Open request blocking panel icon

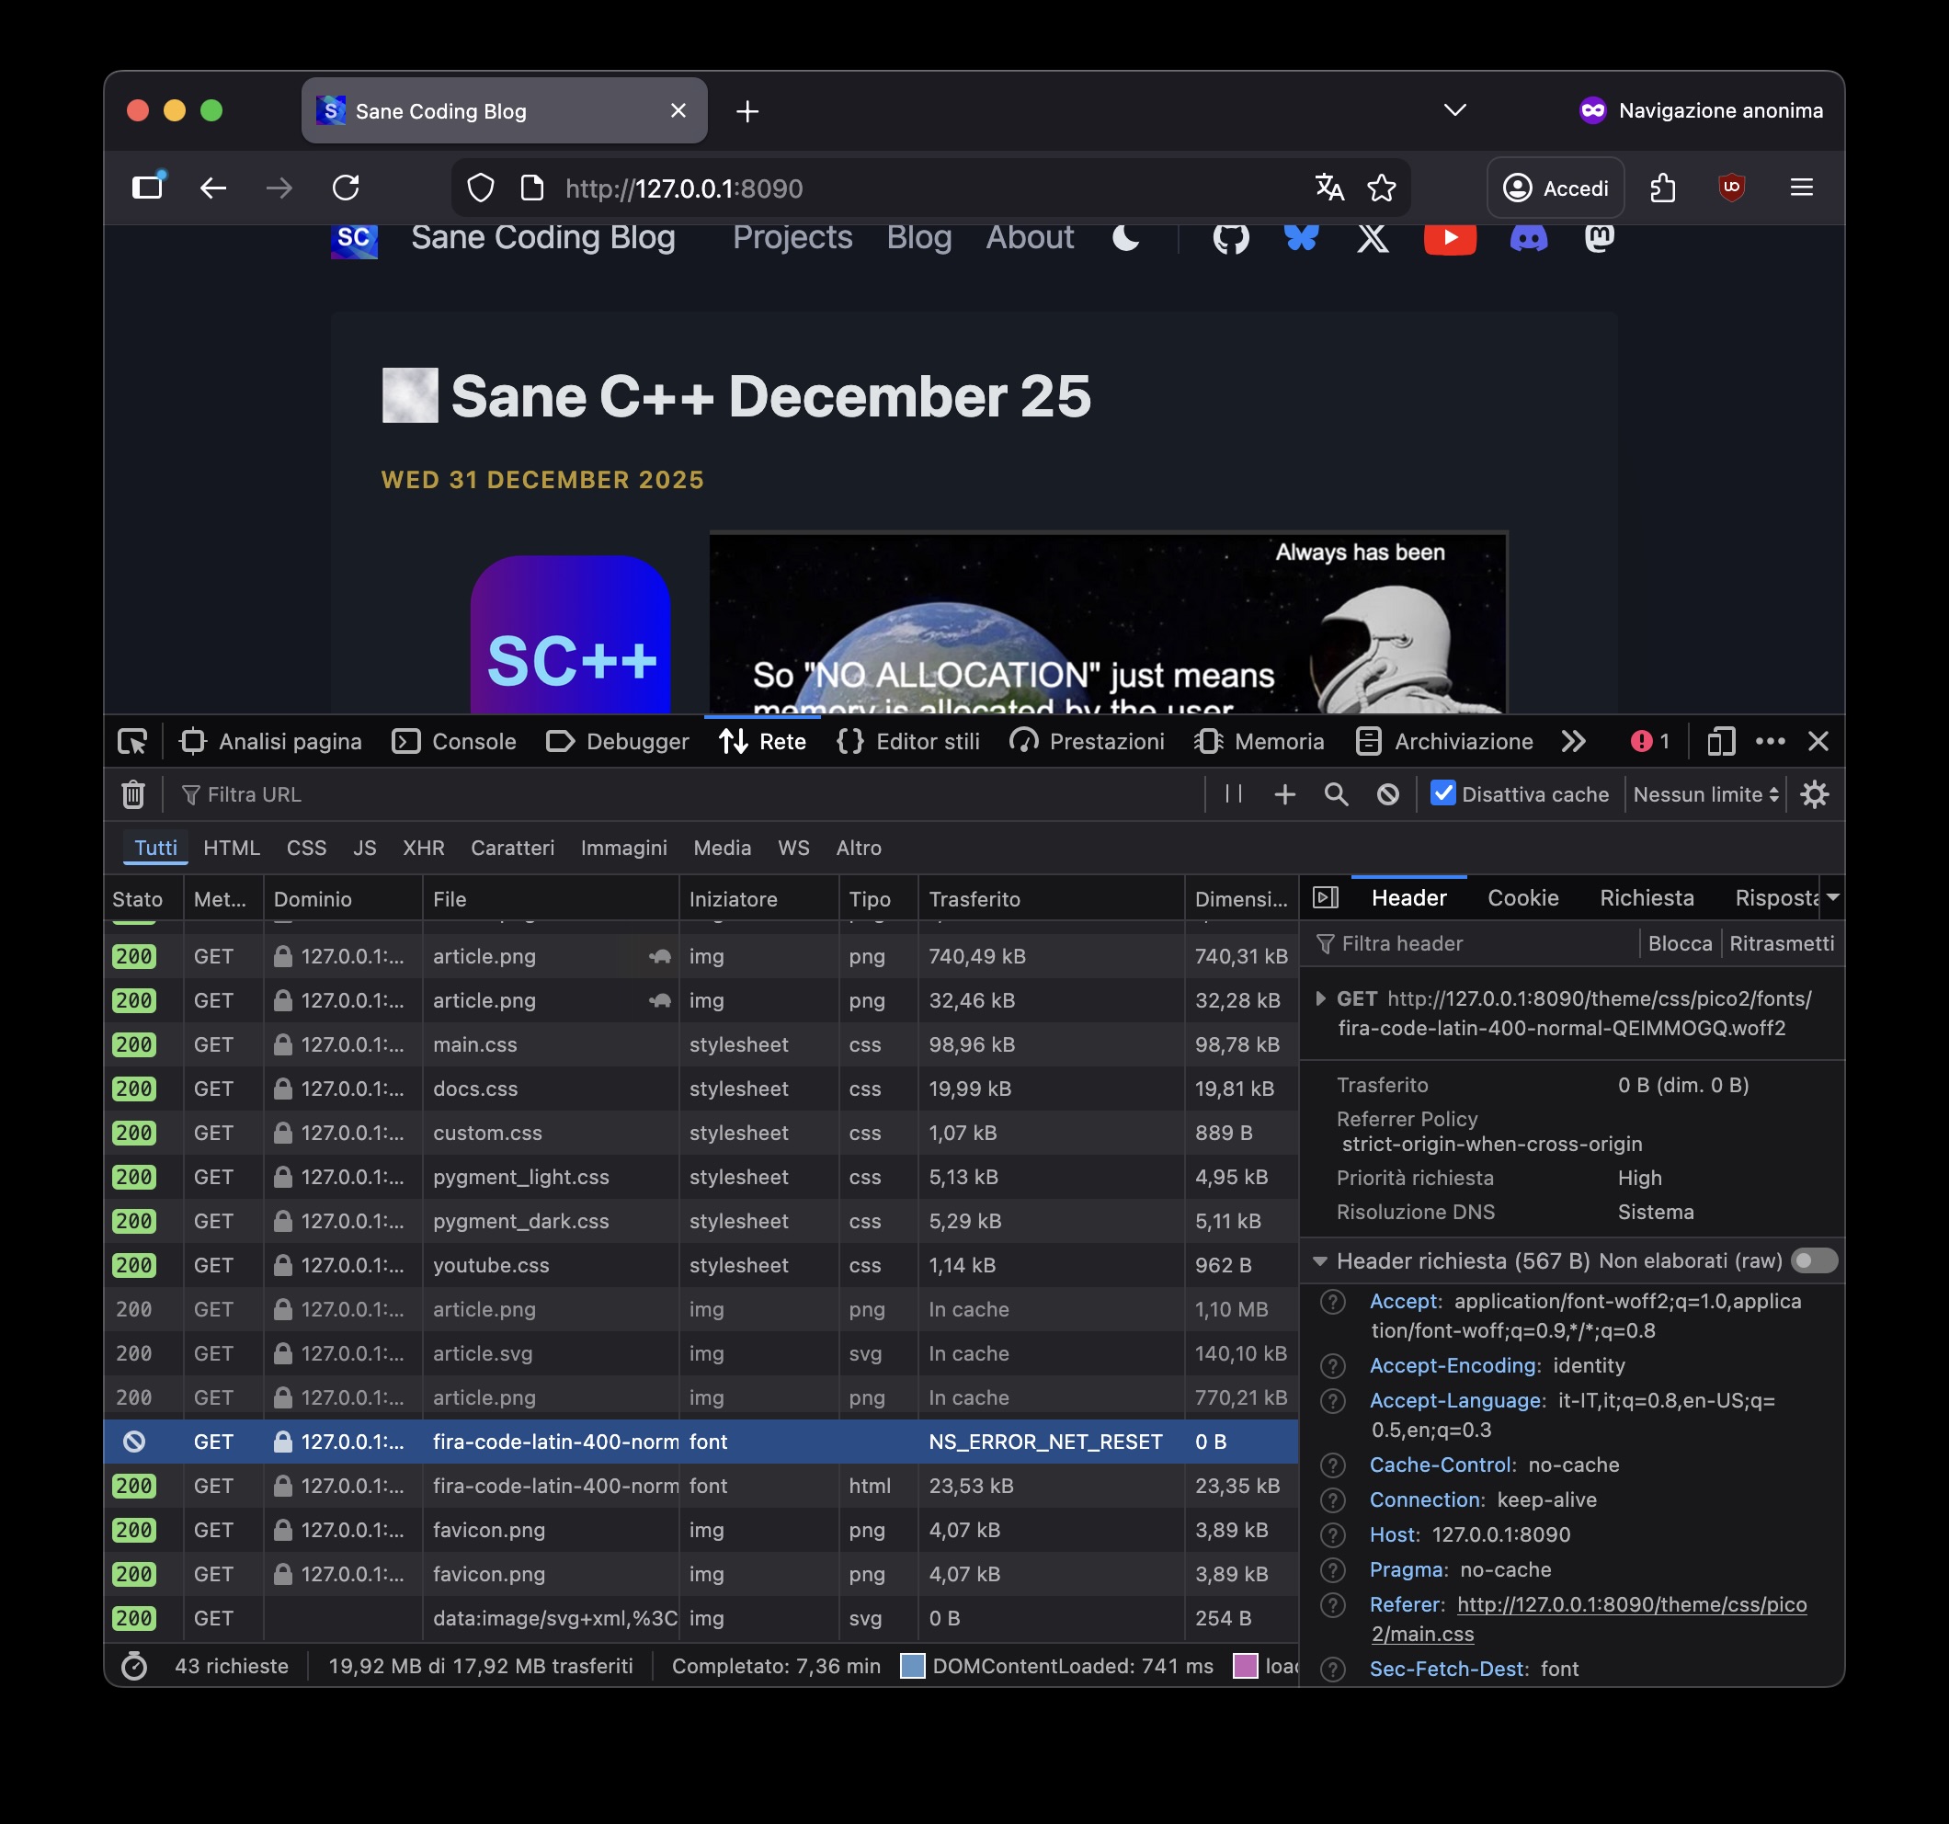[x=1387, y=794]
